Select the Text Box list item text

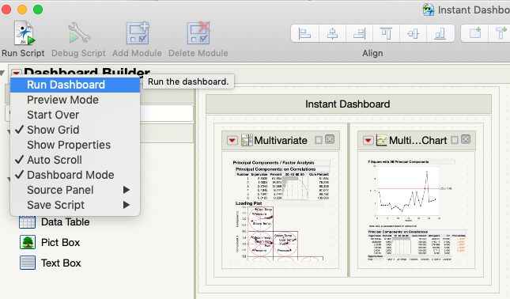(x=61, y=263)
